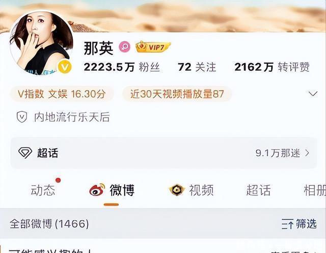The width and height of the screenshot is (326, 253).
Task: Open the 72 关注 following list
Action: (197, 67)
